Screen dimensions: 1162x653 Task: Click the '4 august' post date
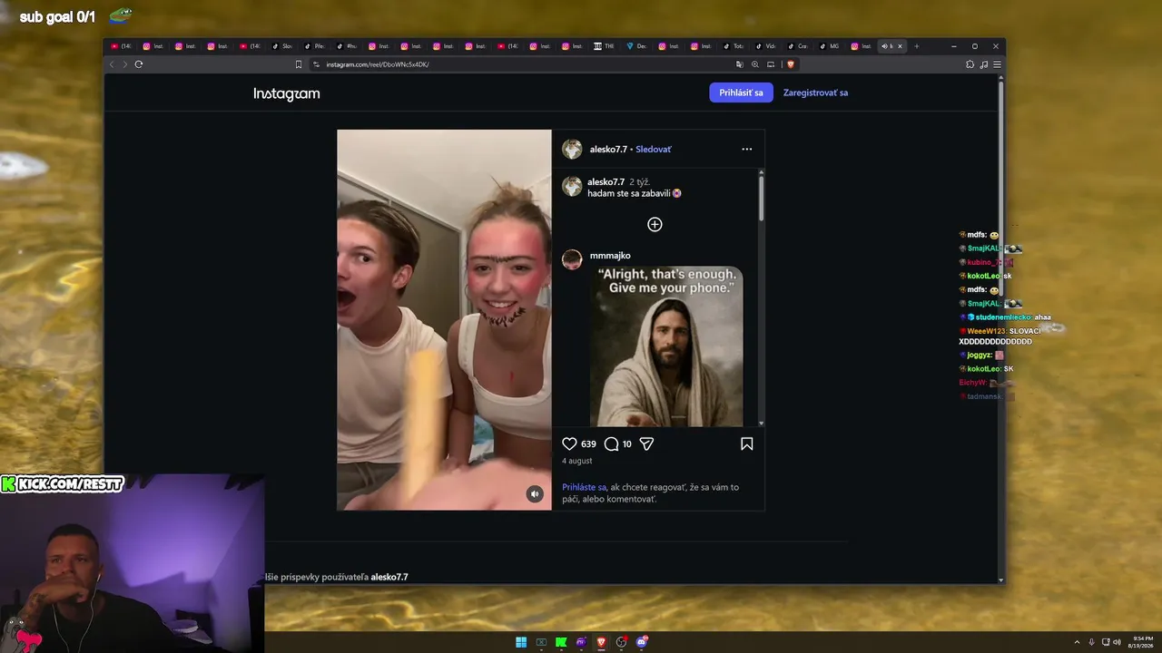[576, 461]
